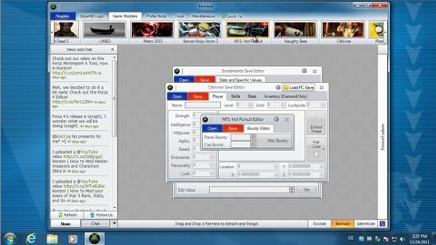Click Open in Oblivion Save Editor
Viewport: 436px width, 245px height.
(x=177, y=97)
